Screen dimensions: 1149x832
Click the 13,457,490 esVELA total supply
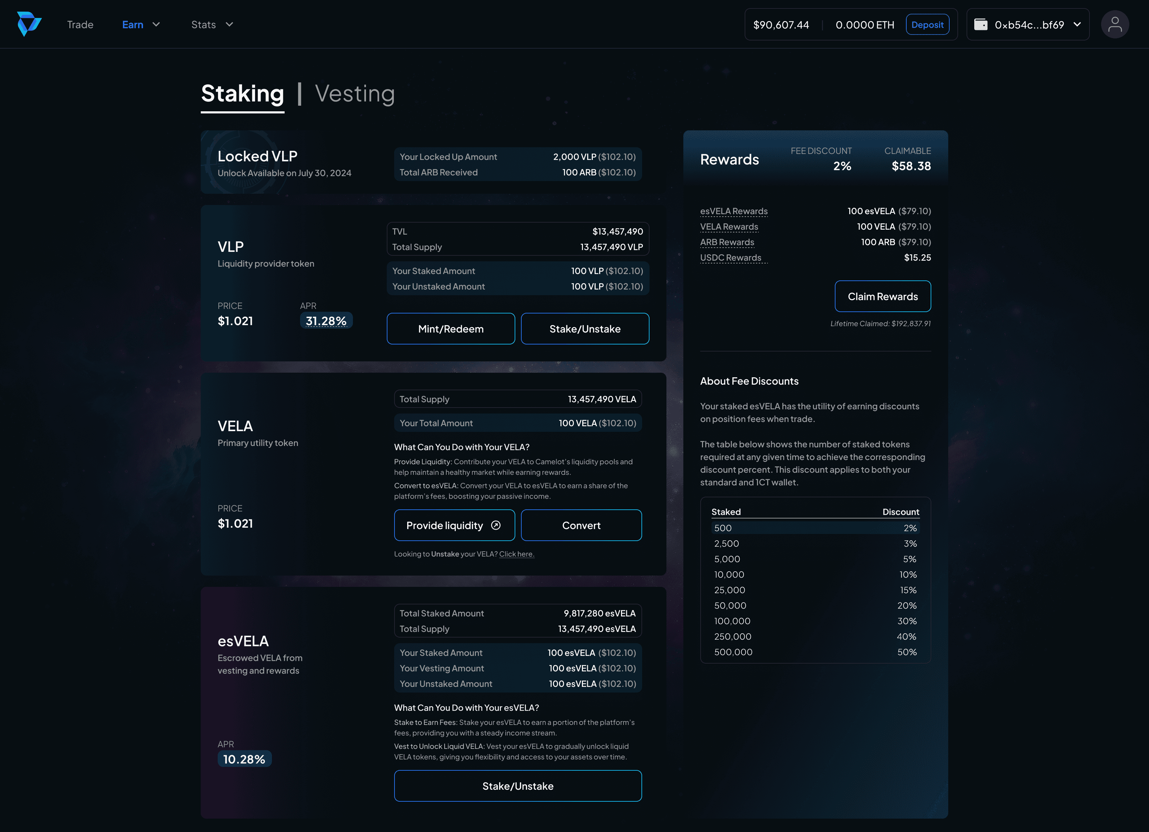[597, 629]
